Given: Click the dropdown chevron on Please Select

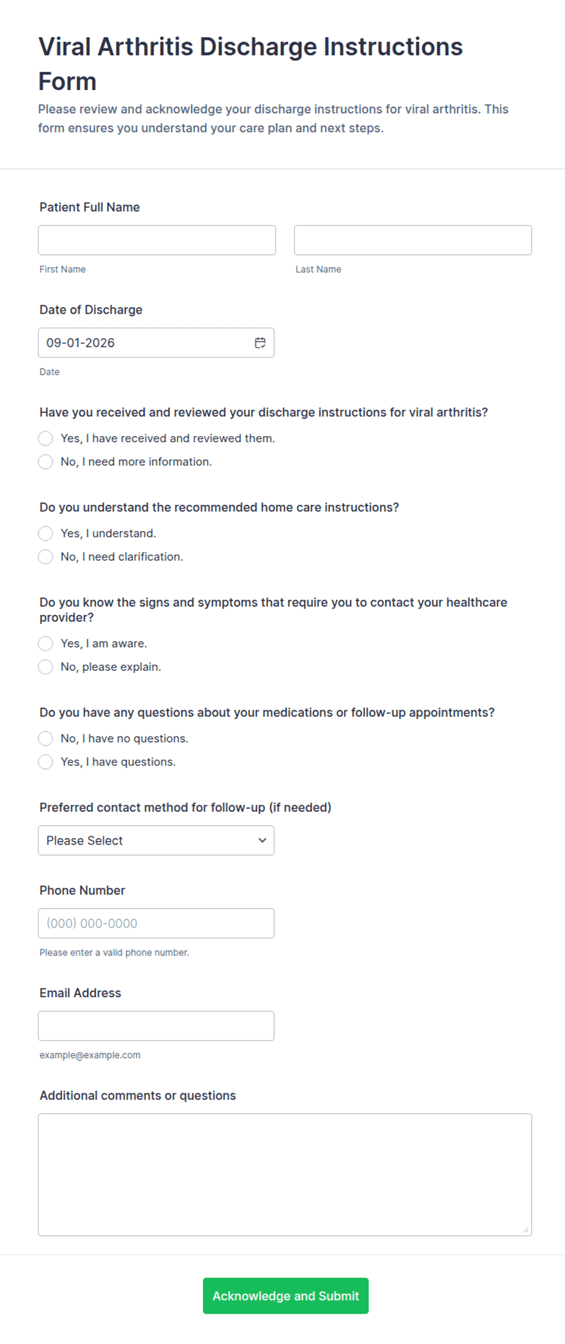Looking at the screenshot, I should click(x=262, y=840).
